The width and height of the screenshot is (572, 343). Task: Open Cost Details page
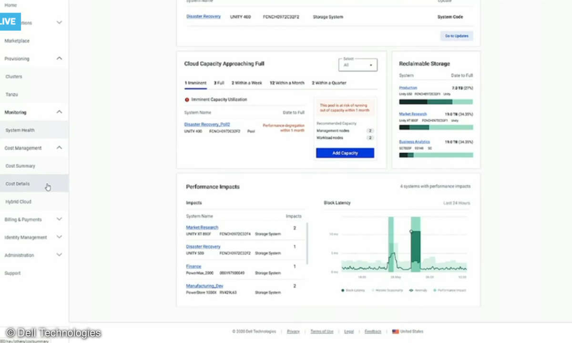18,184
